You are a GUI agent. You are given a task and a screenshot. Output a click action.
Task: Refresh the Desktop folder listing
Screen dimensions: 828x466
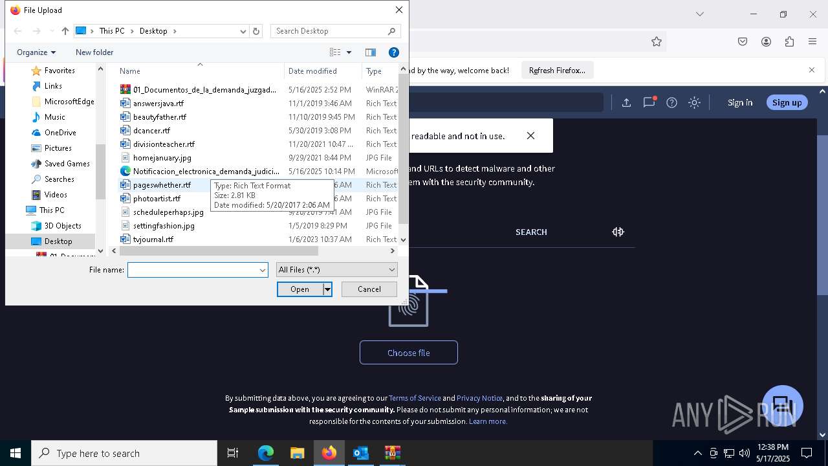[256, 31]
